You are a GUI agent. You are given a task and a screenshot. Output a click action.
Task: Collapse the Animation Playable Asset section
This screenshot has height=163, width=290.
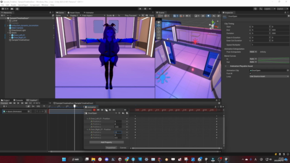[x=226, y=66]
